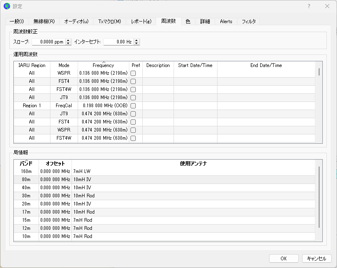Decrease the インターセプト value with down arrow
337x268 pixels.
[x=137, y=43]
